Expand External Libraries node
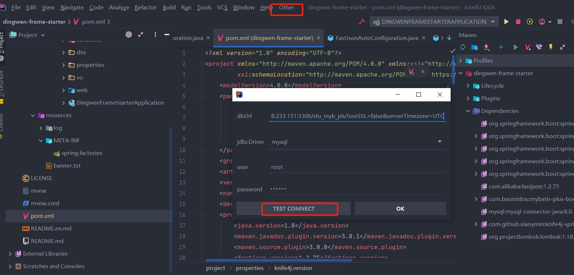The image size is (574, 275). [10, 254]
